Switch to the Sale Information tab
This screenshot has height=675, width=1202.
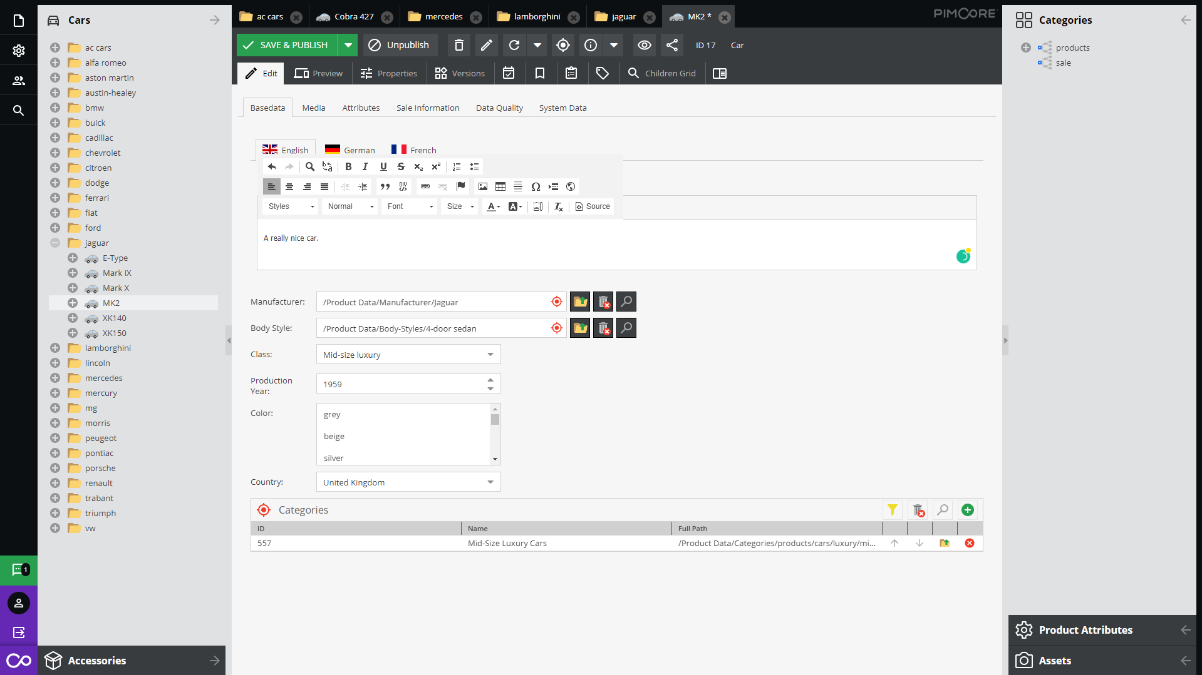(x=428, y=108)
